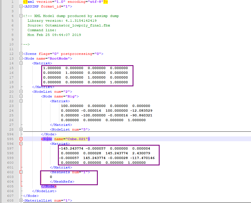This screenshot has height=203, width=251.
Task: Click the comment closing '-->' on line 10
Action: click(26, 44)
